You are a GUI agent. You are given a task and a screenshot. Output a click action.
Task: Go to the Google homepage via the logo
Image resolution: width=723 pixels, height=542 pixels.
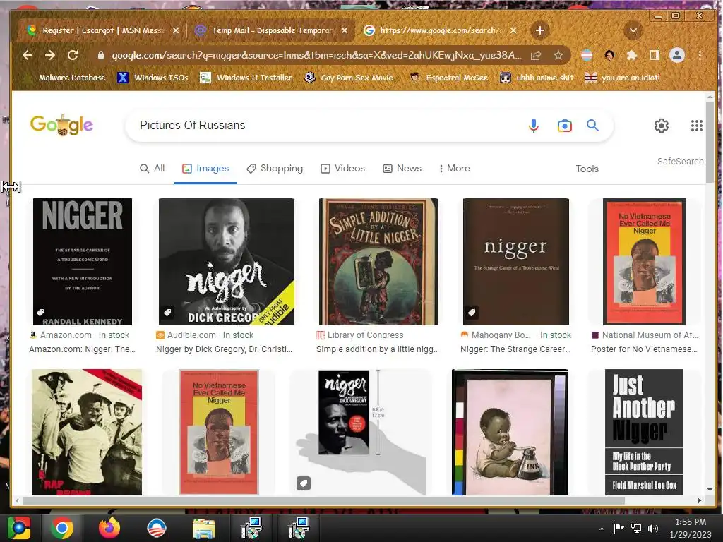[x=62, y=125]
